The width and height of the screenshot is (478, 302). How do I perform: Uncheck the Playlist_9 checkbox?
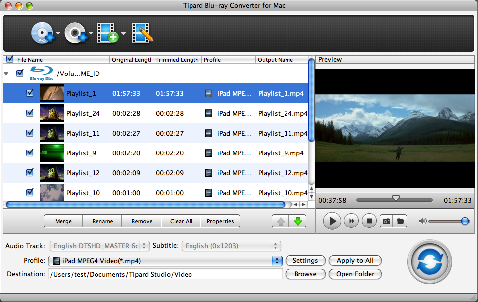point(30,152)
